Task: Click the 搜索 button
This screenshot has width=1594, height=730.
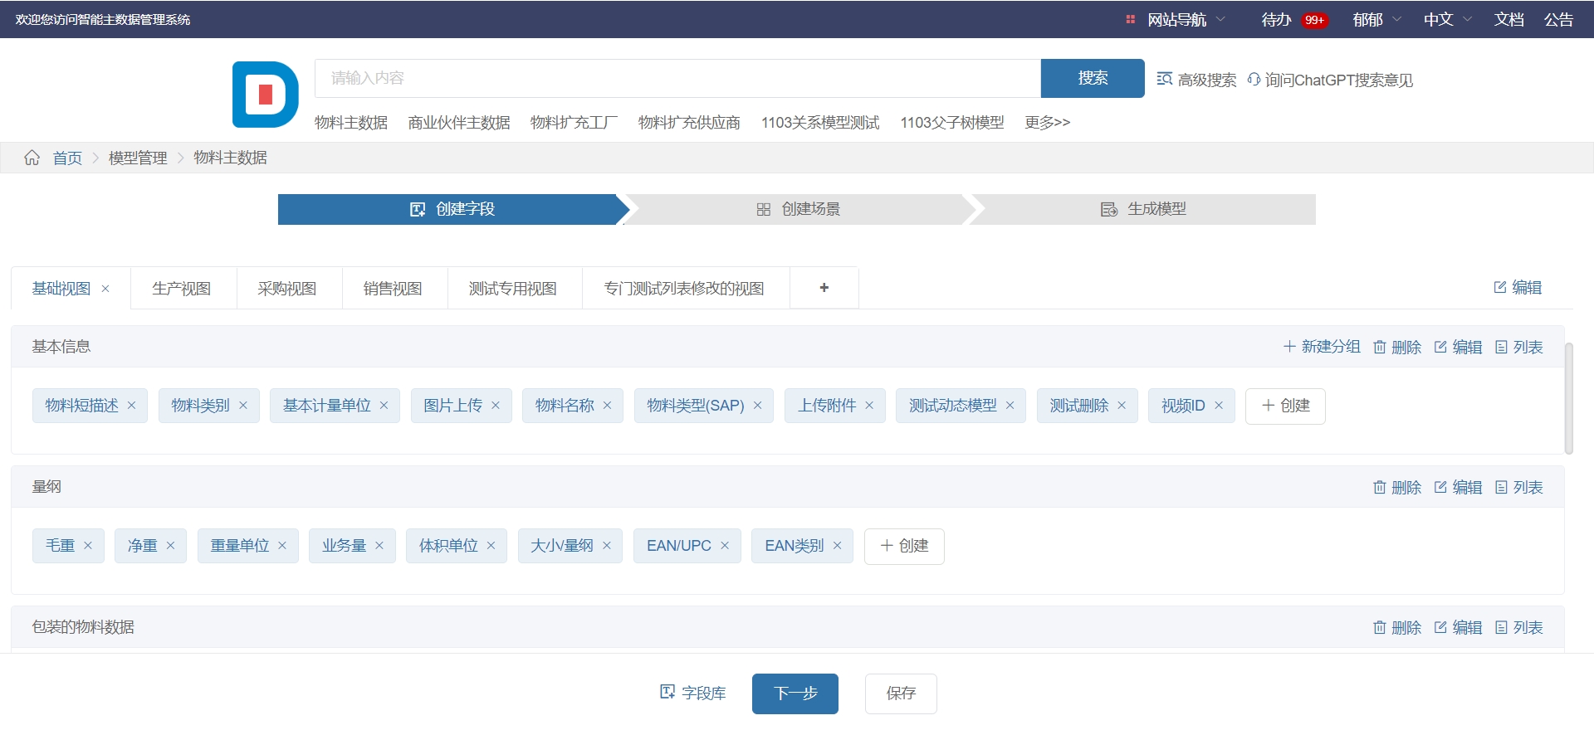Action: 1093,78
